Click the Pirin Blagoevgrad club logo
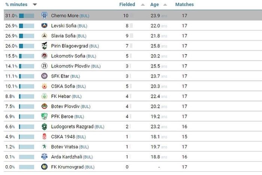 click(44, 46)
